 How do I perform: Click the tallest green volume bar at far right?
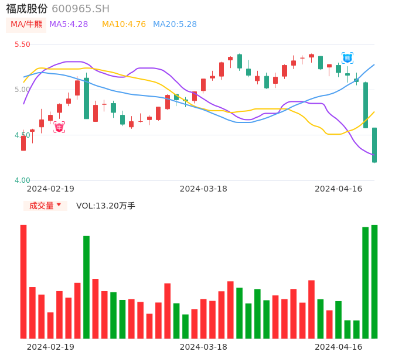coord(374,281)
